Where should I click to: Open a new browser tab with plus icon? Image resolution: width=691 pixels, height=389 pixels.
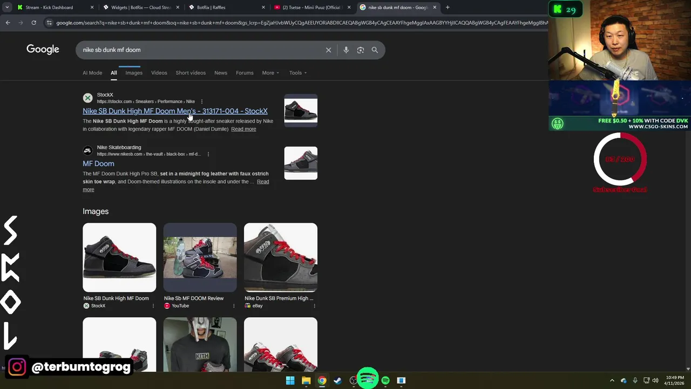point(448,8)
